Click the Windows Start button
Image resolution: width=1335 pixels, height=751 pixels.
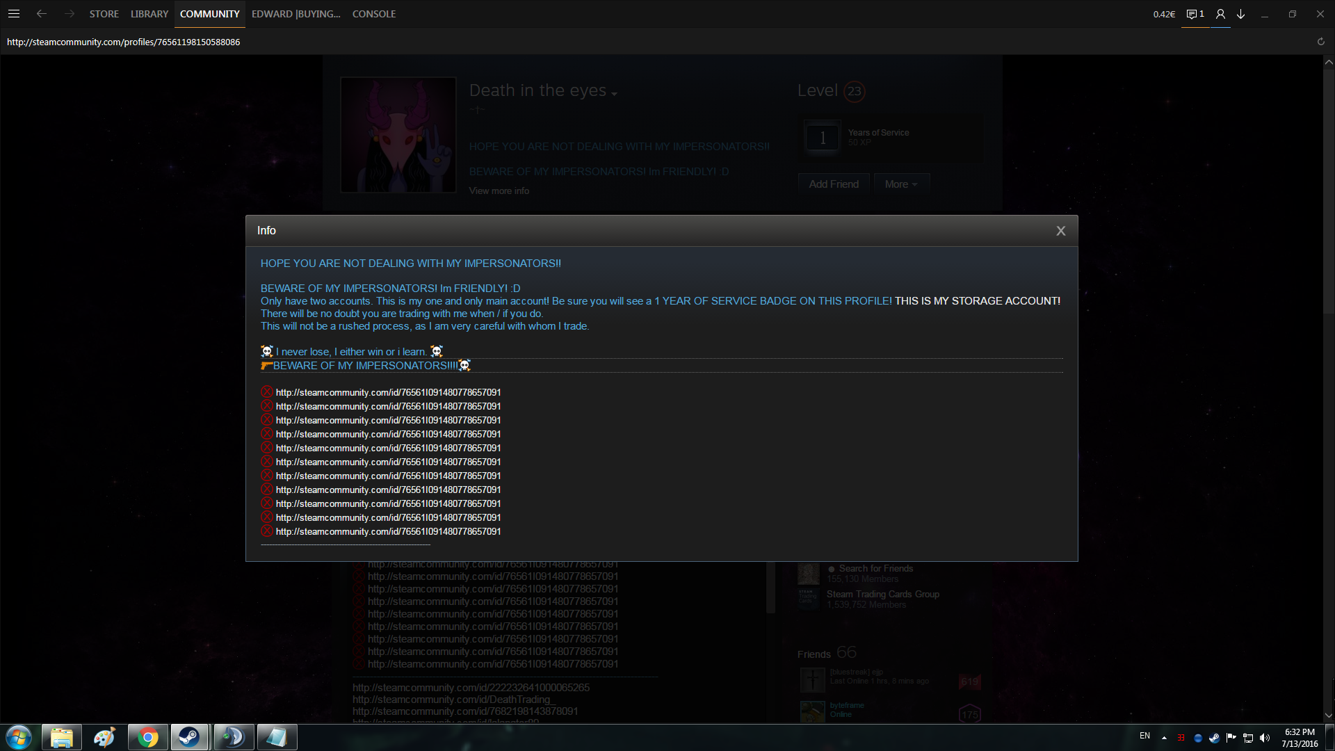19,737
